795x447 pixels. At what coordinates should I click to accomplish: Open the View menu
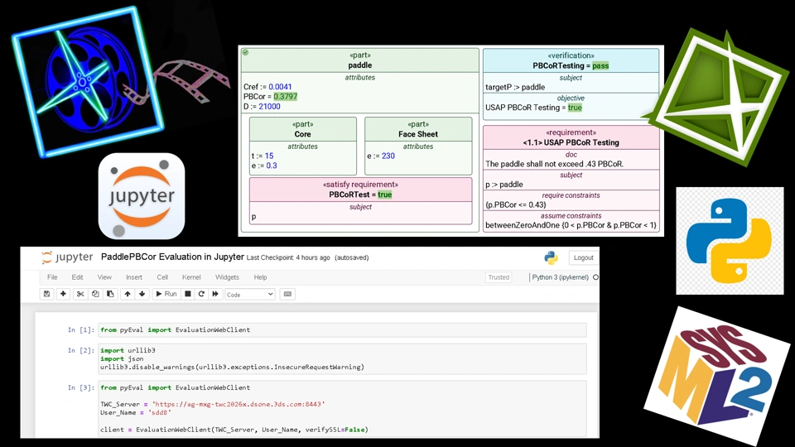[x=104, y=277]
